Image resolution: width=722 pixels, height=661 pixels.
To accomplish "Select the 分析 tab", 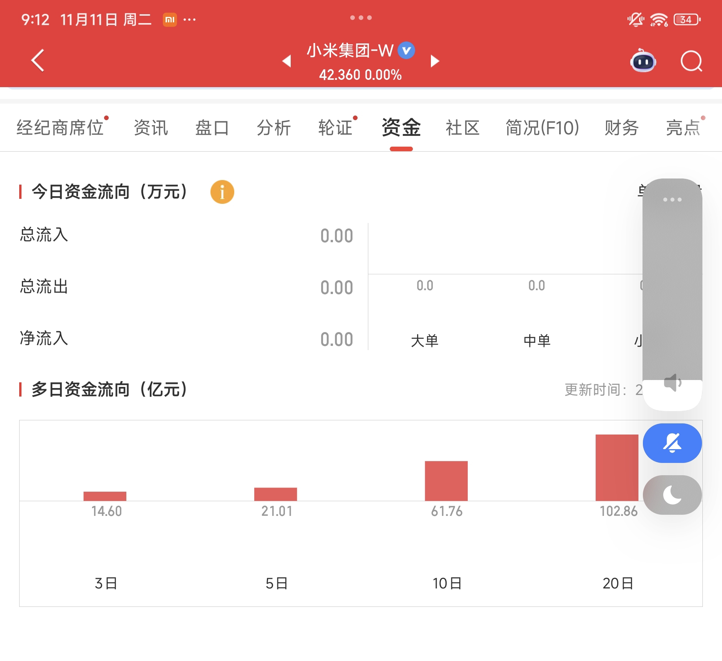I will pyautogui.click(x=274, y=128).
